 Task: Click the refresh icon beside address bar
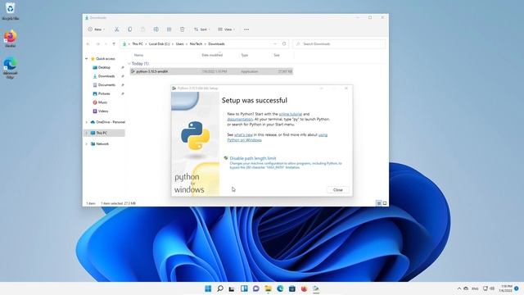click(x=284, y=43)
